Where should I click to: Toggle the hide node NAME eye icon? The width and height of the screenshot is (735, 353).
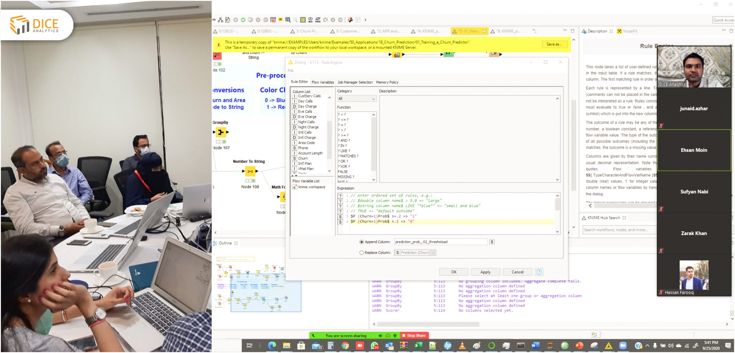coord(318,20)
